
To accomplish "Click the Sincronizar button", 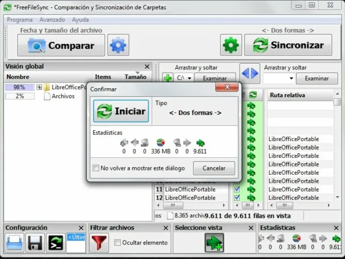I will 288,45.
